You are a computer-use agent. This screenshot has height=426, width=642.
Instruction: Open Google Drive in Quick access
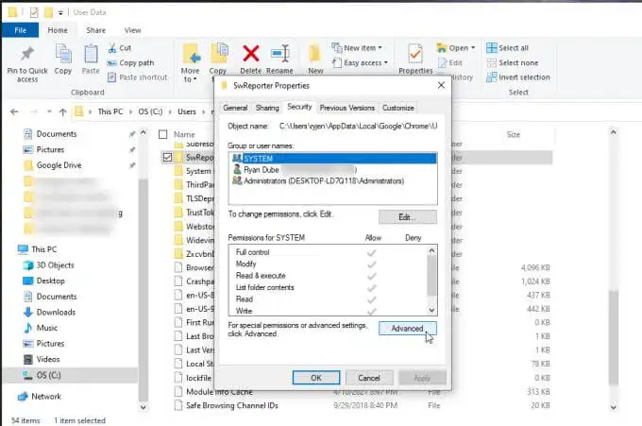coord(59,165)
